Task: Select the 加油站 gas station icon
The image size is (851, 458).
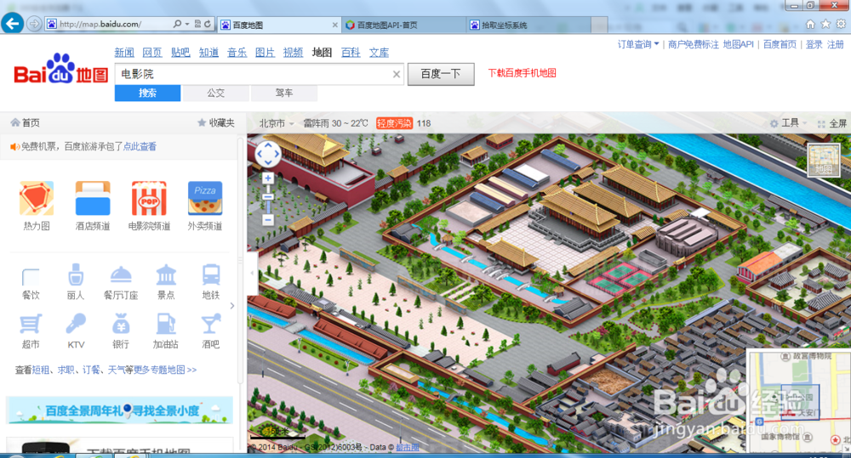Action: tap(166, 324)
